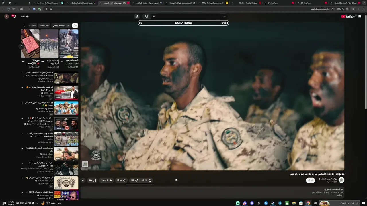The width and height of the screenshot is (367, 206).
Task: Click the browser reload button
Action: (x=353, y=9)
